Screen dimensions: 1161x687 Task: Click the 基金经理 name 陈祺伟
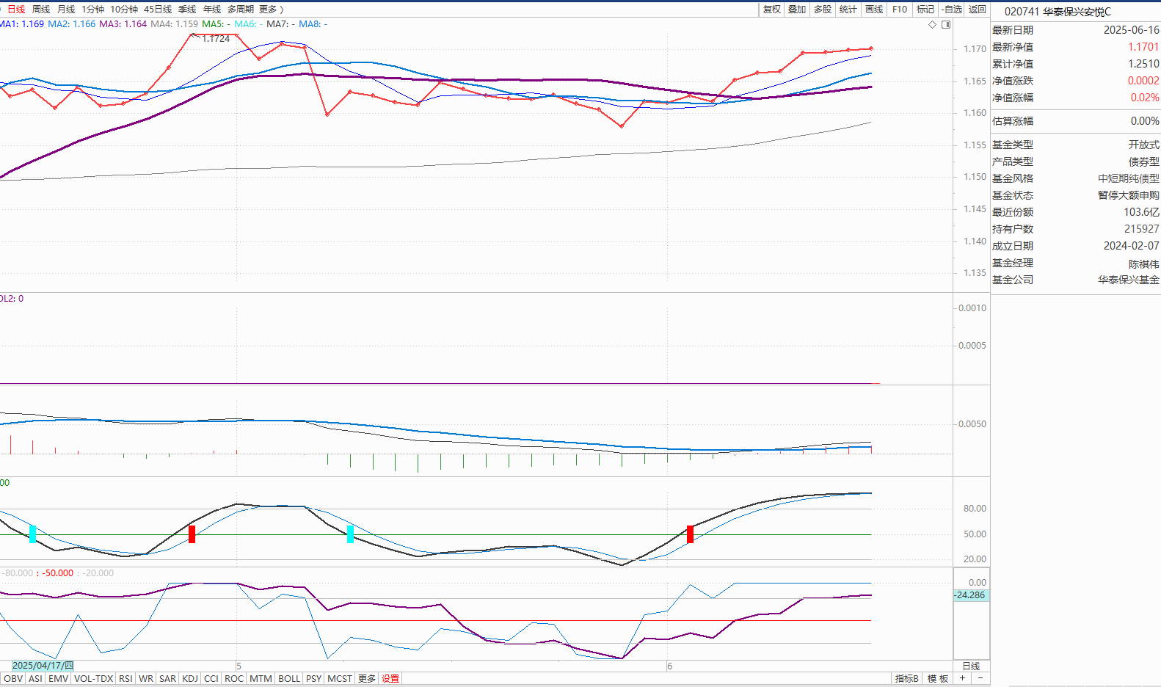(1144, 264)
